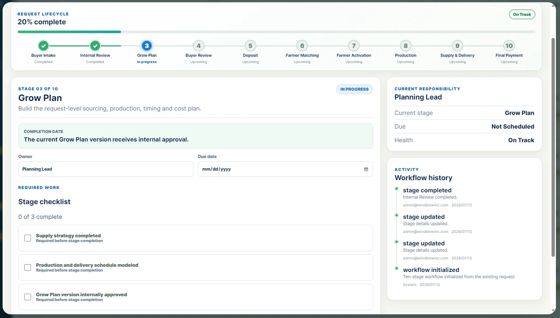The width and height of the screenshot is (560, 318).
Task: Click the 'Not Scheduled' due value
Action: 513,126
